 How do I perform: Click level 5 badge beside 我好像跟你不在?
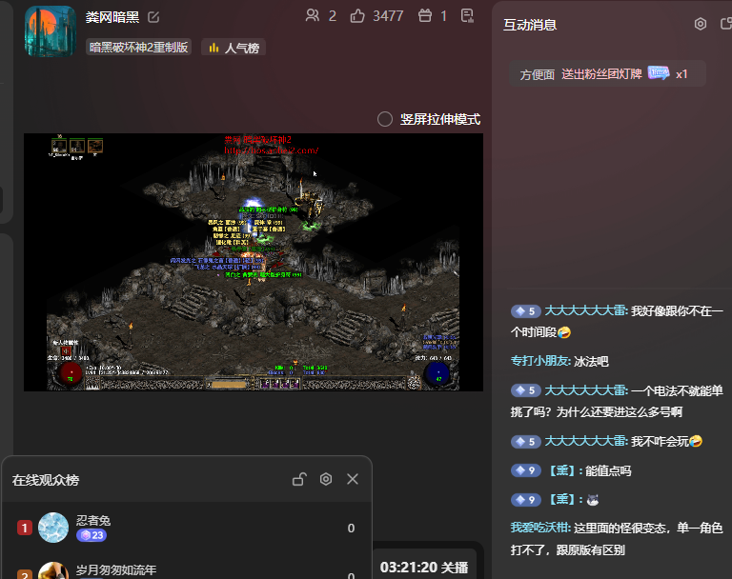pos(526,311)
